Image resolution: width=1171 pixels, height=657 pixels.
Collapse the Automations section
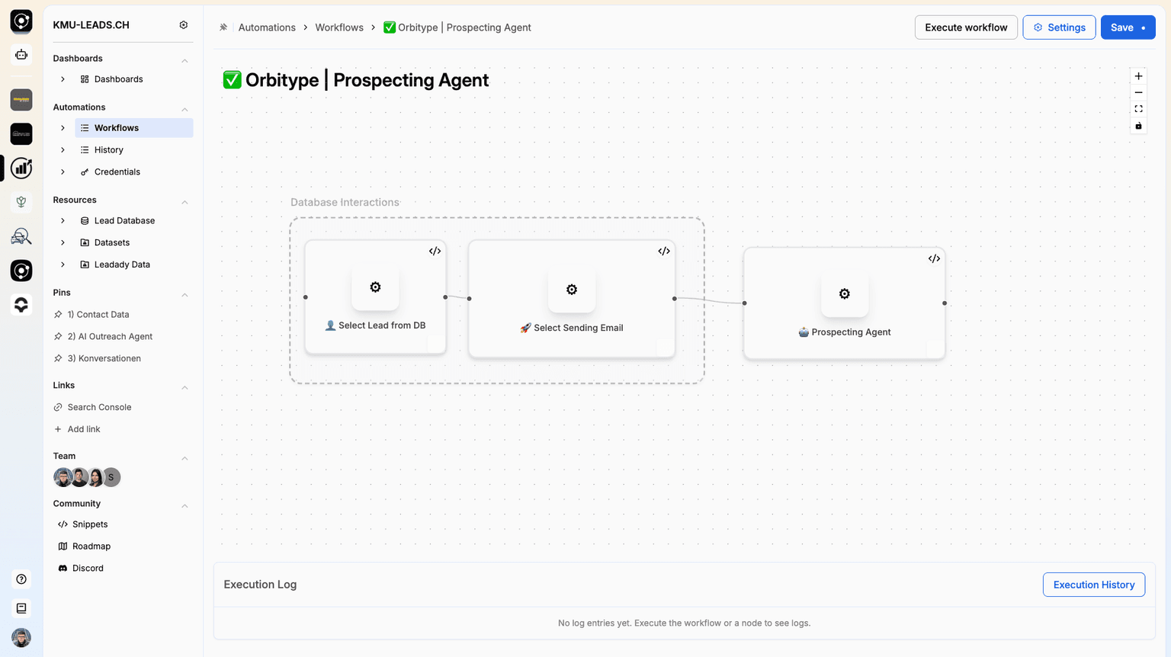click(x=184, y=108)
